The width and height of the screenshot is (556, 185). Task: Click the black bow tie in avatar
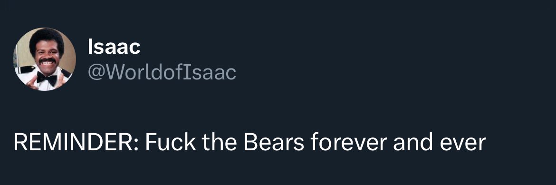[x=47, y=78]
